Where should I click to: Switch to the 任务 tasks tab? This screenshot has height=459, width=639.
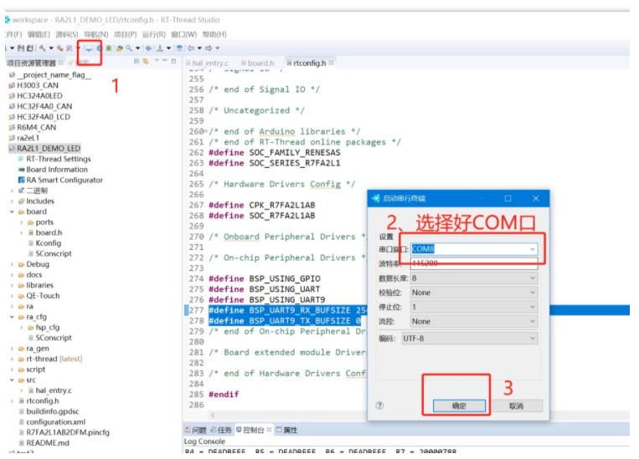click(x=221, y=430)
